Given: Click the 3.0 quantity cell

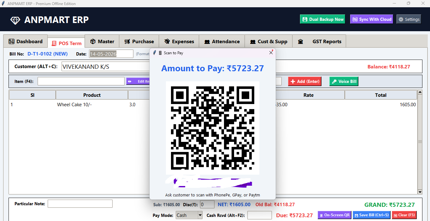Looking at the screenshot, I should (133, 105).
